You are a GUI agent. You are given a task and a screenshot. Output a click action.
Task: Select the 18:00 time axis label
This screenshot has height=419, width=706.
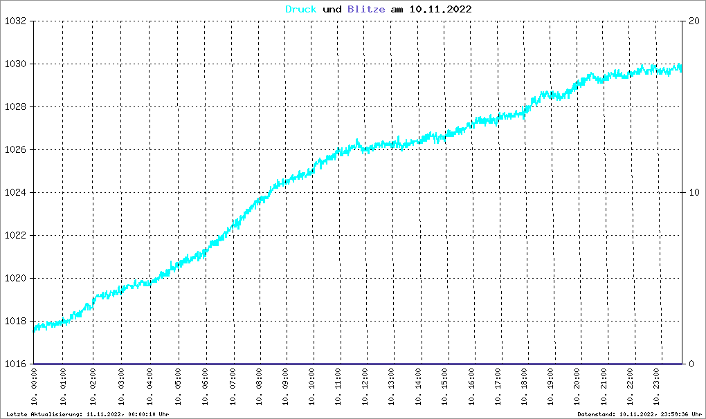(525, 387)
